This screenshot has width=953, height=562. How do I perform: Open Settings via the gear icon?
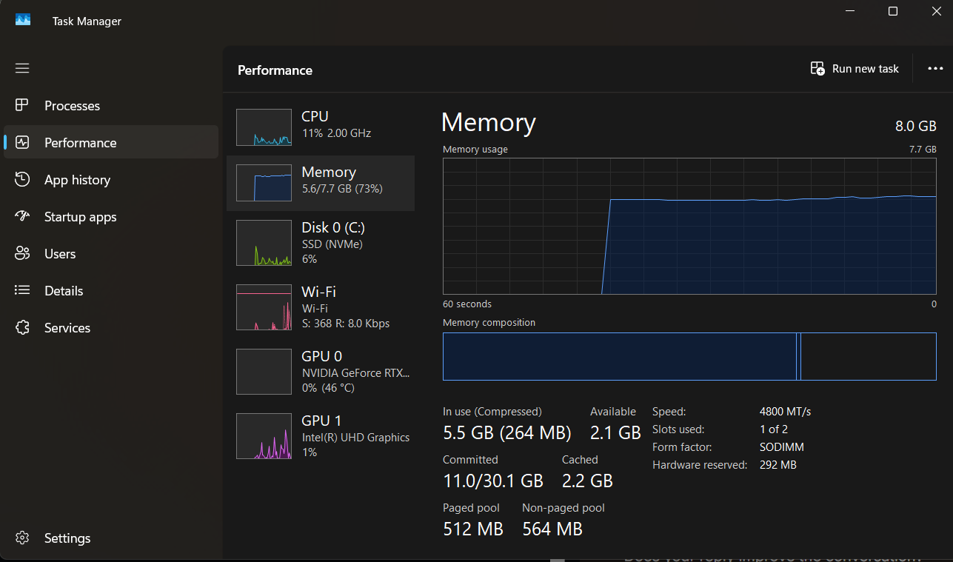tap(22, 538)
